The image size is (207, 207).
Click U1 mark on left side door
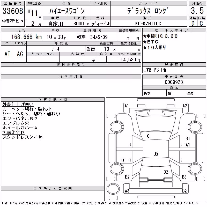(123, 160)
